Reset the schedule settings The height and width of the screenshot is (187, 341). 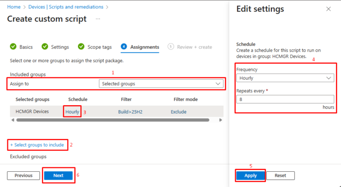[x=280, y=175]
